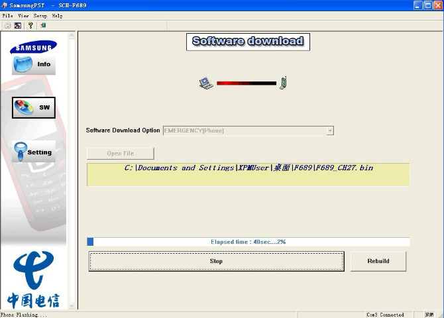
Task: Open the Setup menu
Action: 40,16
